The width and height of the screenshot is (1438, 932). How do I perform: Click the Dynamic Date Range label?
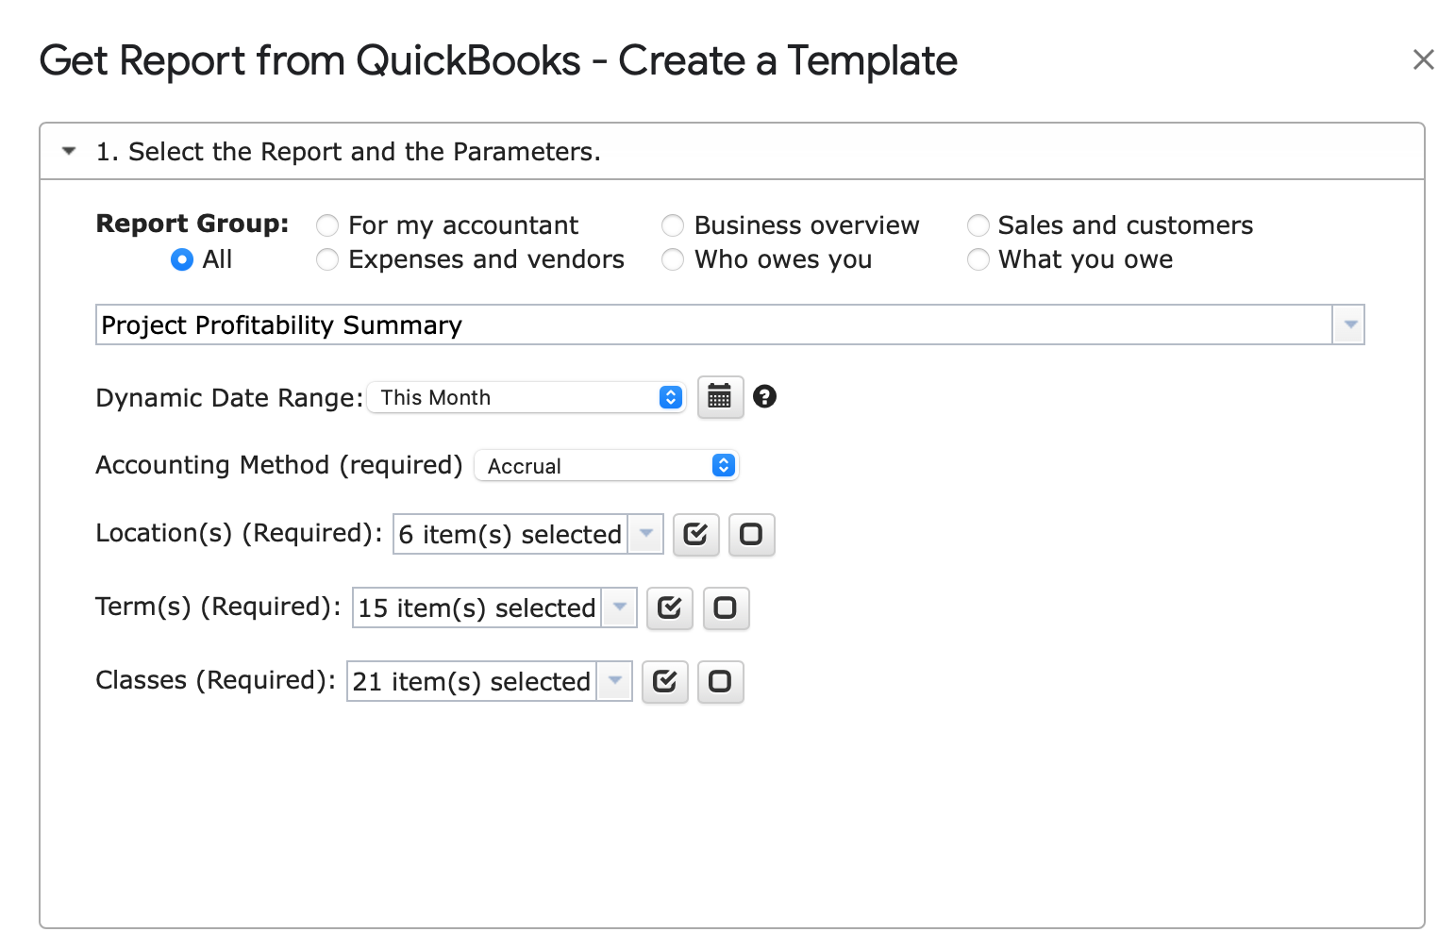(x=229, y=398)
